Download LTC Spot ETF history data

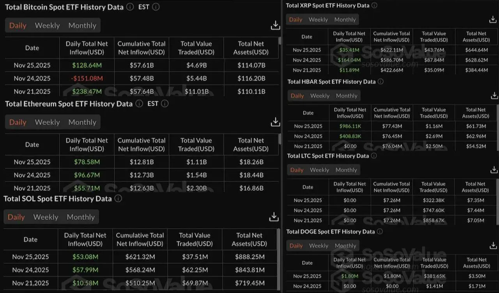pos(494,170)
